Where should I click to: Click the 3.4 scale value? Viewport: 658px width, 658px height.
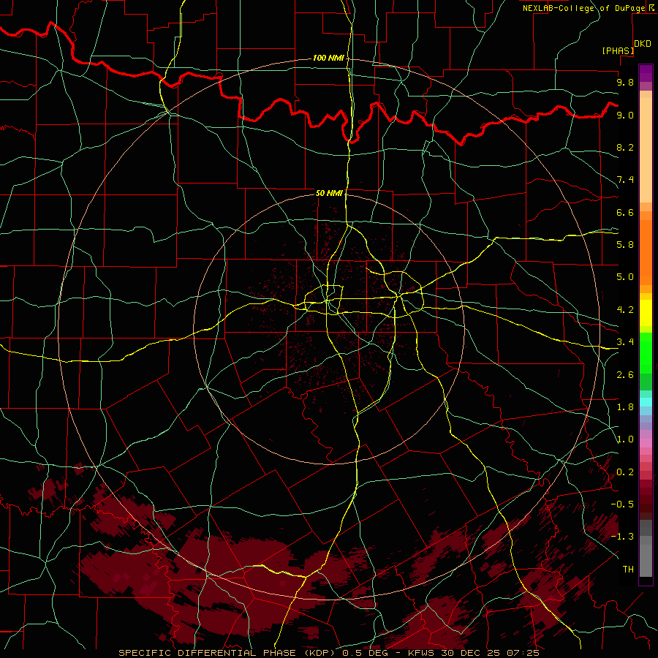(625, 342)
